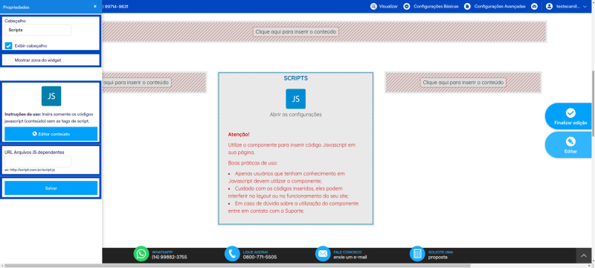Viewport: 595px width, 268px height.
Task: Uncheck Exibir cabeçalho checkbox
Action: pyautogui.click(x=8, y=45)
